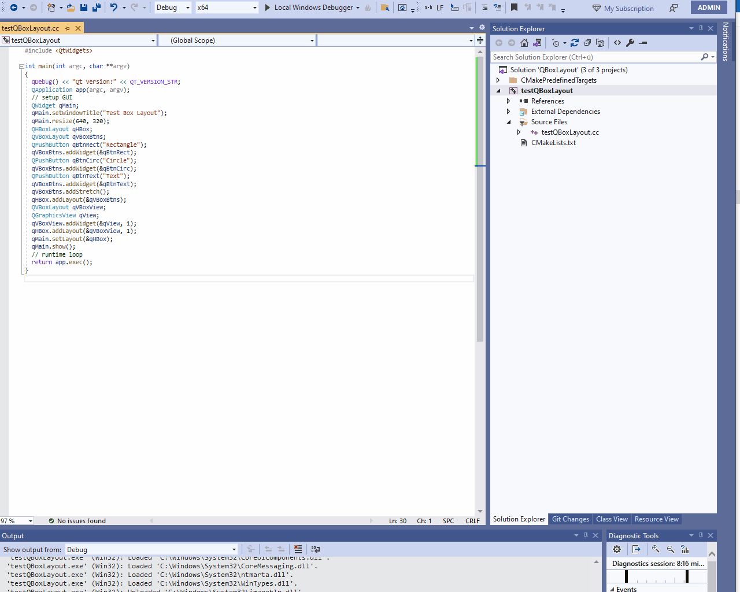Image resolution: width=740 pixels, height=592 pixels.
Task: Select the Solution Explorer bottom tab
Action: (x=519, y=519)
